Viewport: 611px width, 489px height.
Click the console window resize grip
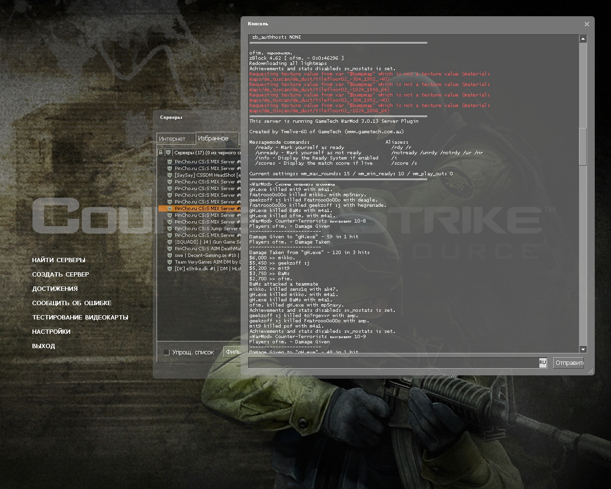tap(590, 371)
